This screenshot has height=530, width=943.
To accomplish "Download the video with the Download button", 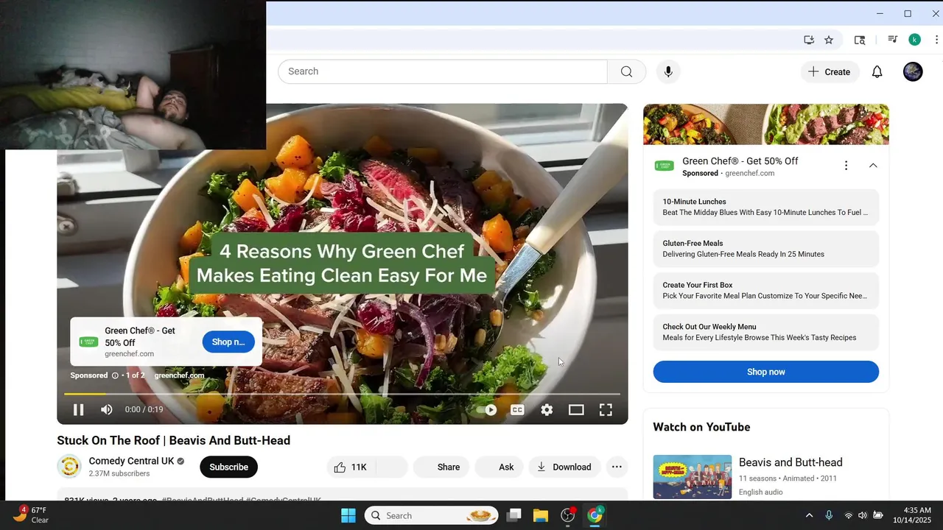I will click(x=564, y=467).
